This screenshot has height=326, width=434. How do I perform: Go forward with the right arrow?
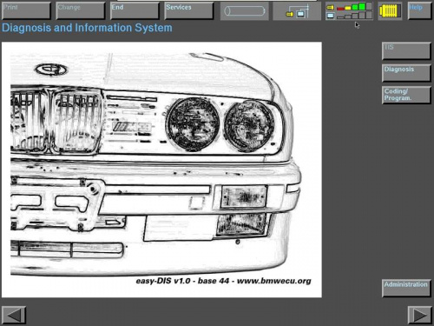click(x=420, y=315)
